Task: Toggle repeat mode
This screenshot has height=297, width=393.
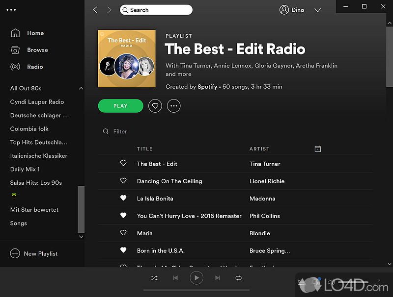Action: coord(239,278)
